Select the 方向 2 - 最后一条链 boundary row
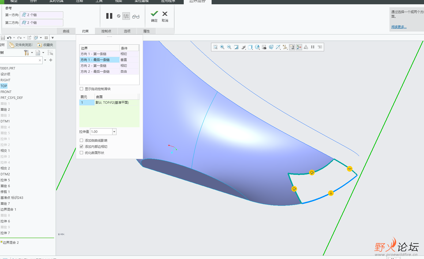The image size is (424, 259). pyautogui.click(x=109, y=72)
